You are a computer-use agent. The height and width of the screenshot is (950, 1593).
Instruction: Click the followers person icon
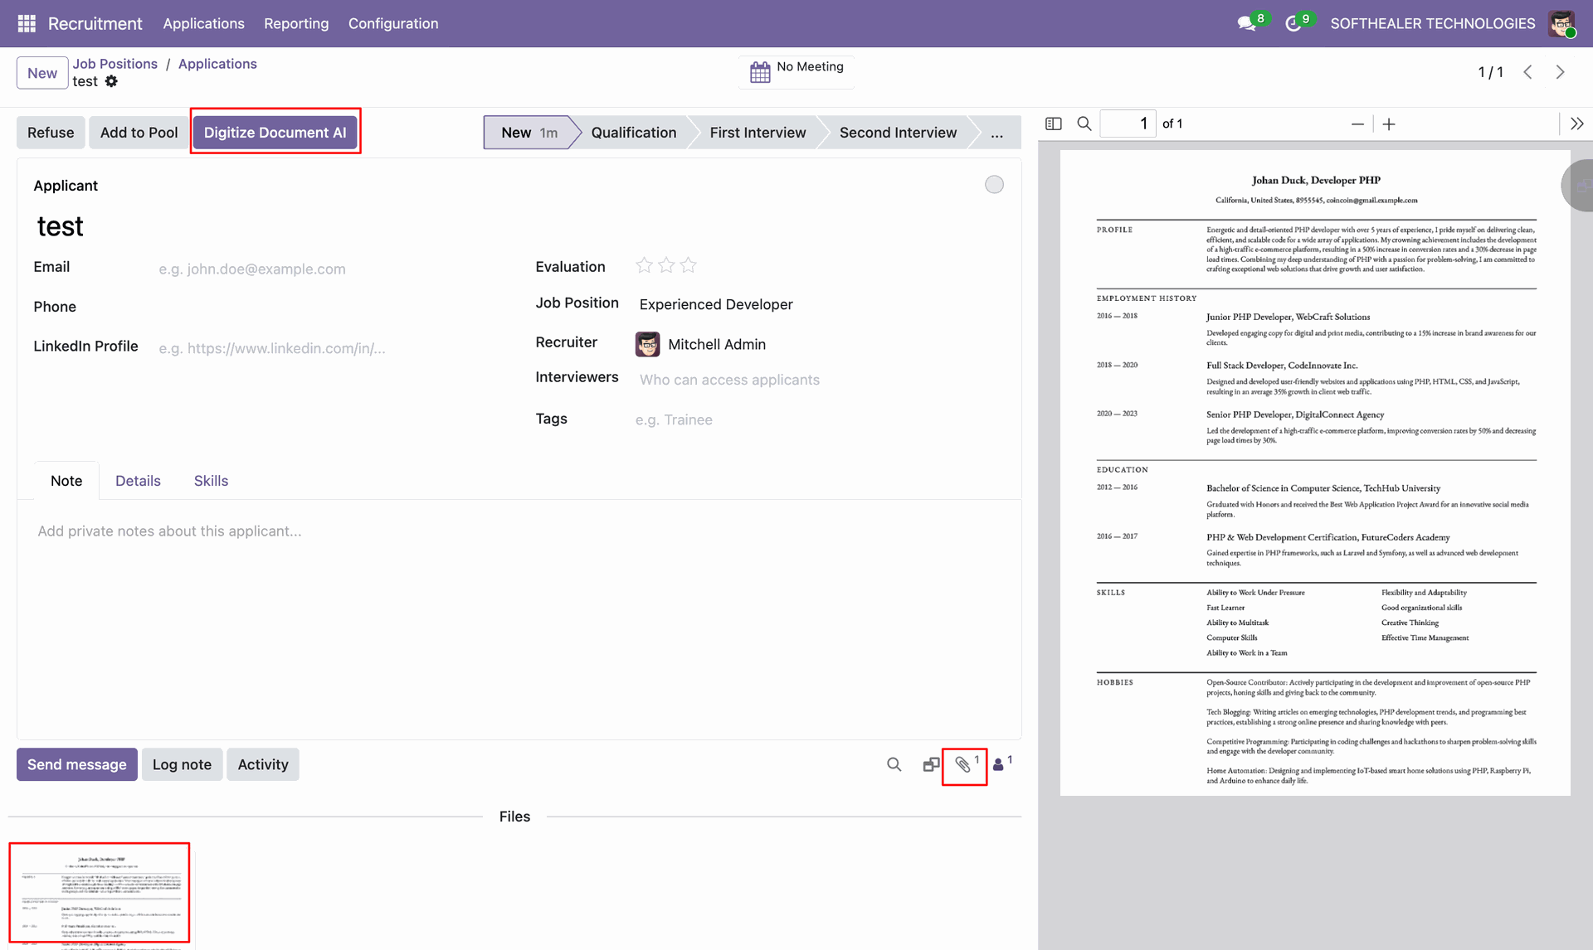coord(999,764)
